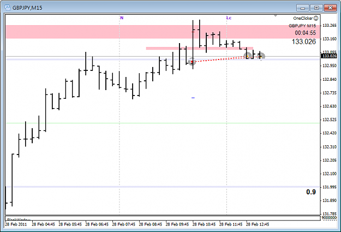Click the 131.995 price axis label
The width and height of the screenshot is (341, 232).
click(329, 187)
